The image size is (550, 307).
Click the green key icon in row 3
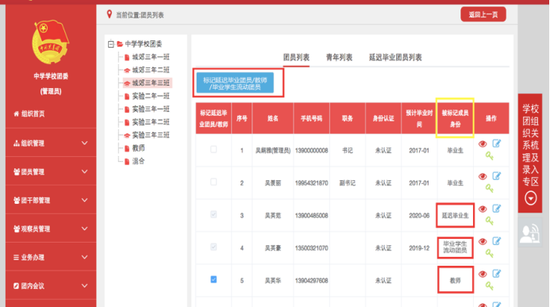coord(490,221)
